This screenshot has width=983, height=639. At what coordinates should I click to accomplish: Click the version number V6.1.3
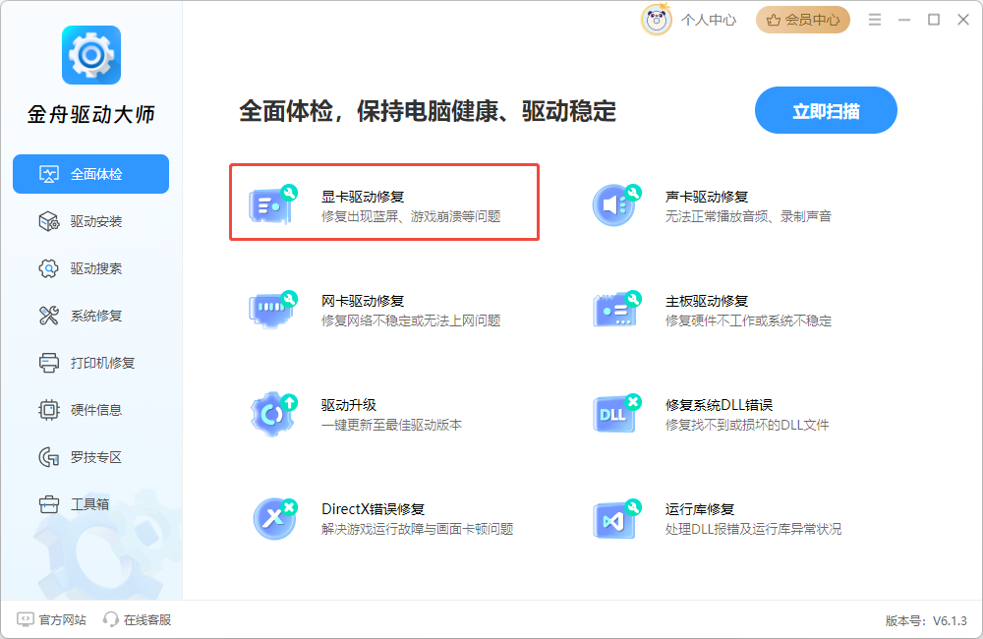(x=950, y=621)
